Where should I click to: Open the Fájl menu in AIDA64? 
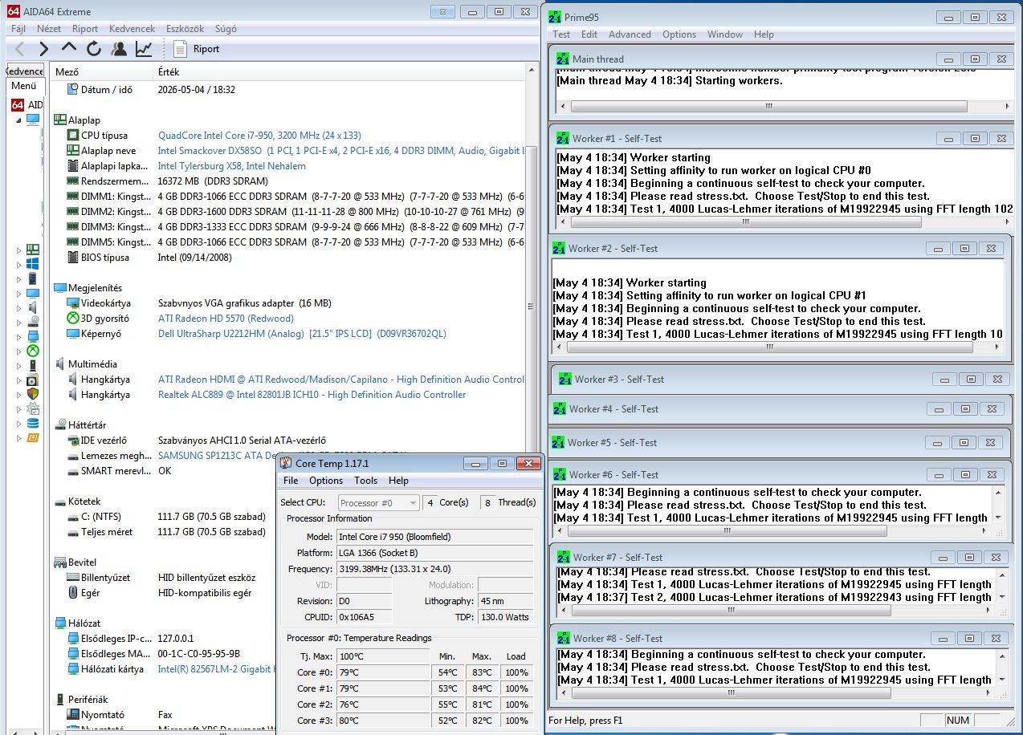pyautogui.click(x=18, y=28)
